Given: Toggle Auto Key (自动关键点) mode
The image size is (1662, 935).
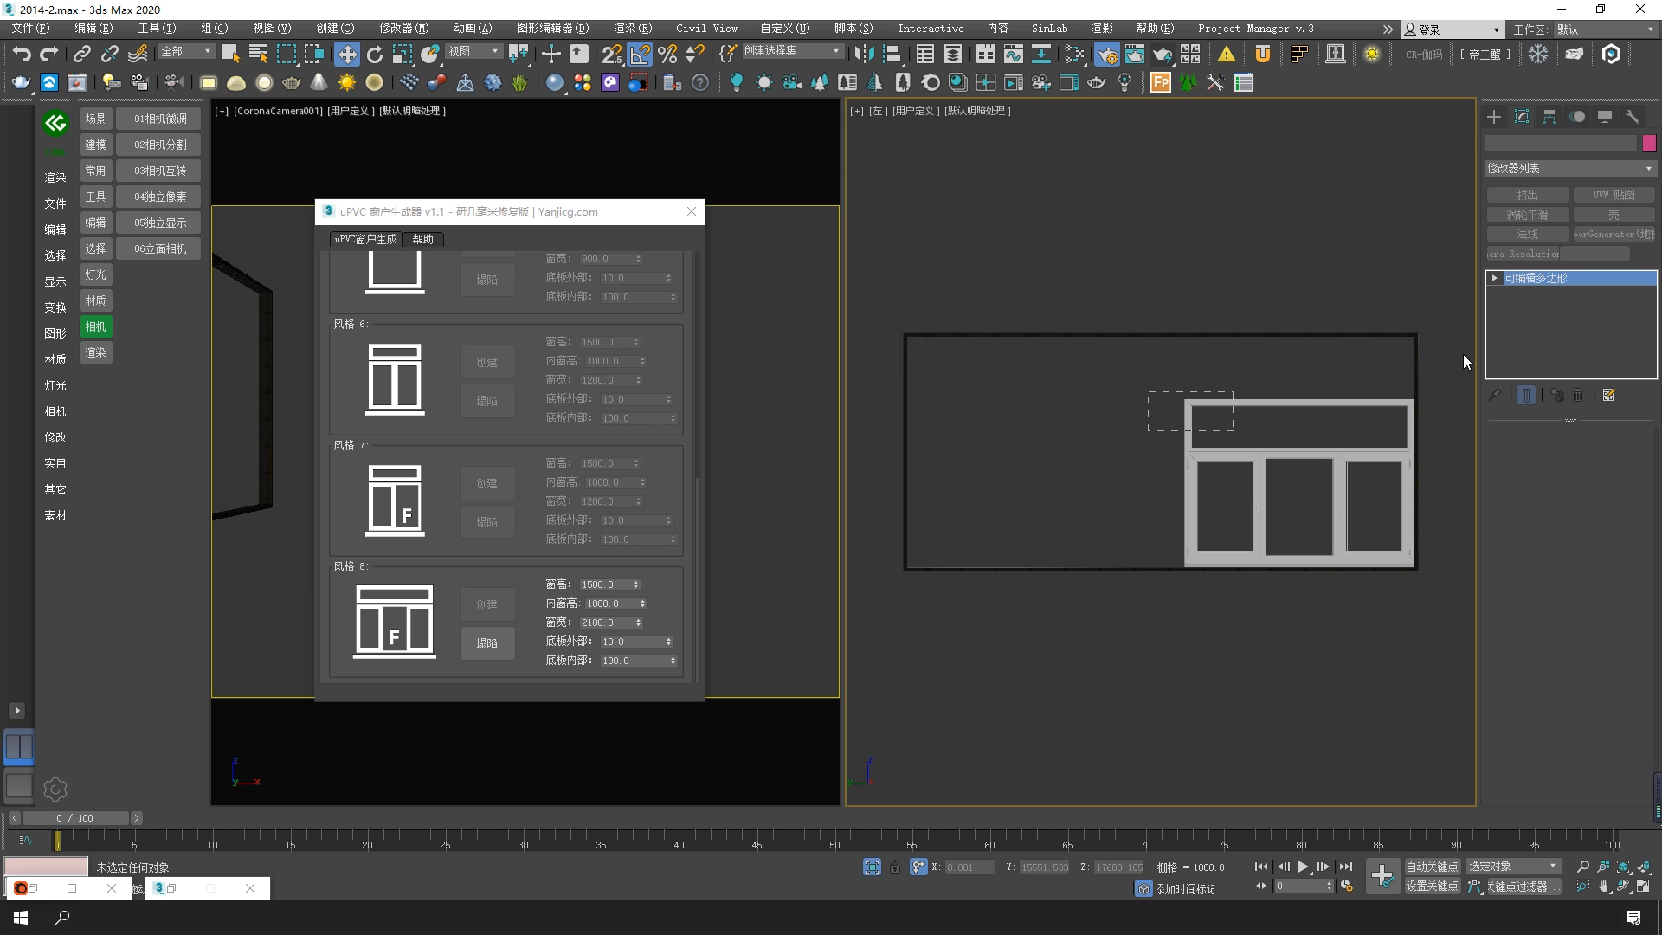Looking at the screenshot, I should (x=1431, y=867).
